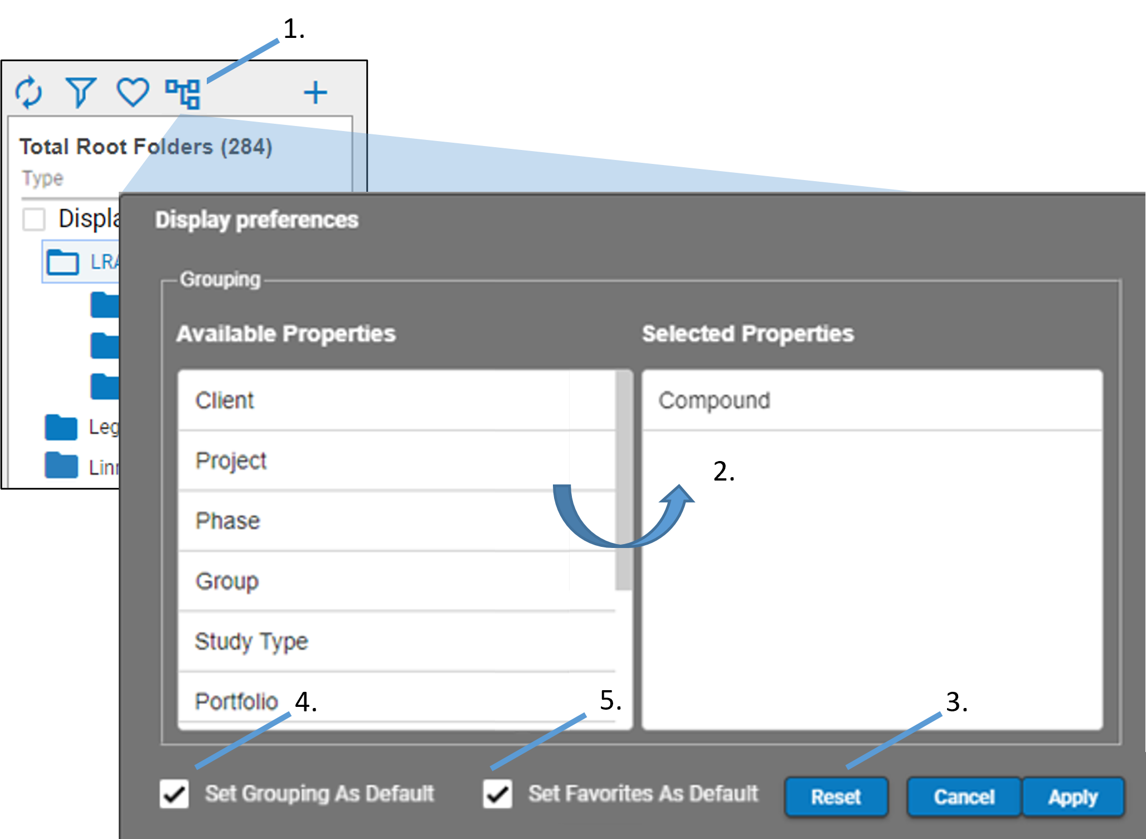This screenshot has width=1146, height=839.
Task: Select Client in Available Properties
Action: click(x=225, y=400)
